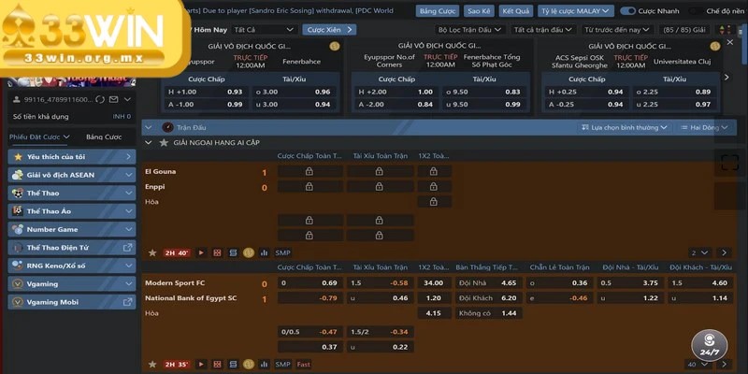Star the Giải Ngoại Hạng Ai Cập league
Screen dimensions: 748x374
pyautogui.click(x=164, y=142)
